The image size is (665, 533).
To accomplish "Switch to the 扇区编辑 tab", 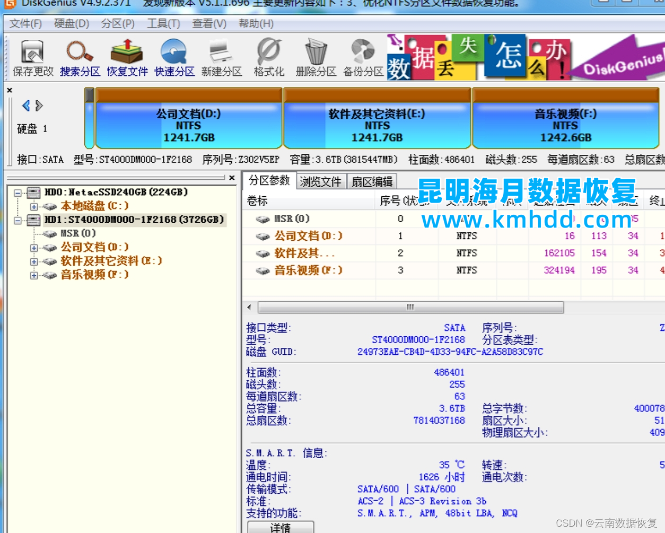I will pos(372,181).
